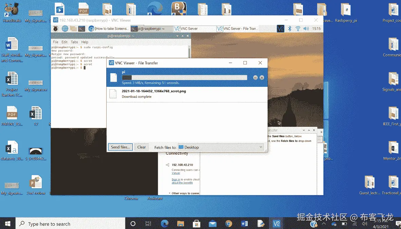Switch to VNC Server taskbar item
Screen dimensions: 401x229
point(194,28)
